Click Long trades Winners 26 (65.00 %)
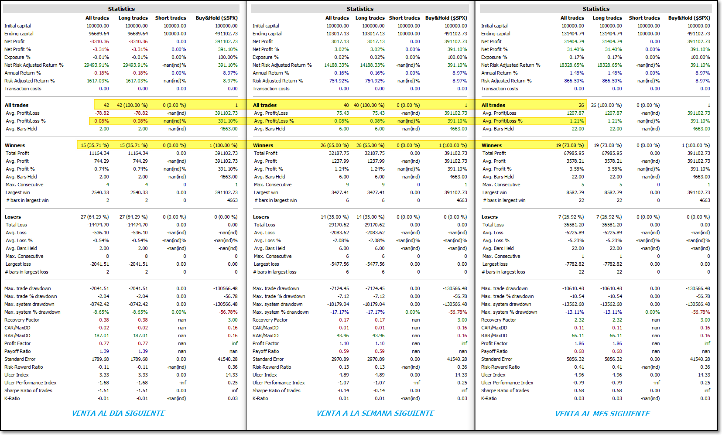Image resolution: width=722 pixels, height=435 pixels. coord(370,145)
